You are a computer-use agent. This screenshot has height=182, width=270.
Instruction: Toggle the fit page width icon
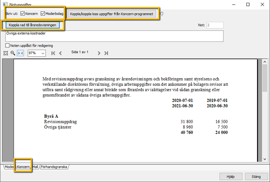[x=20, y=53]
